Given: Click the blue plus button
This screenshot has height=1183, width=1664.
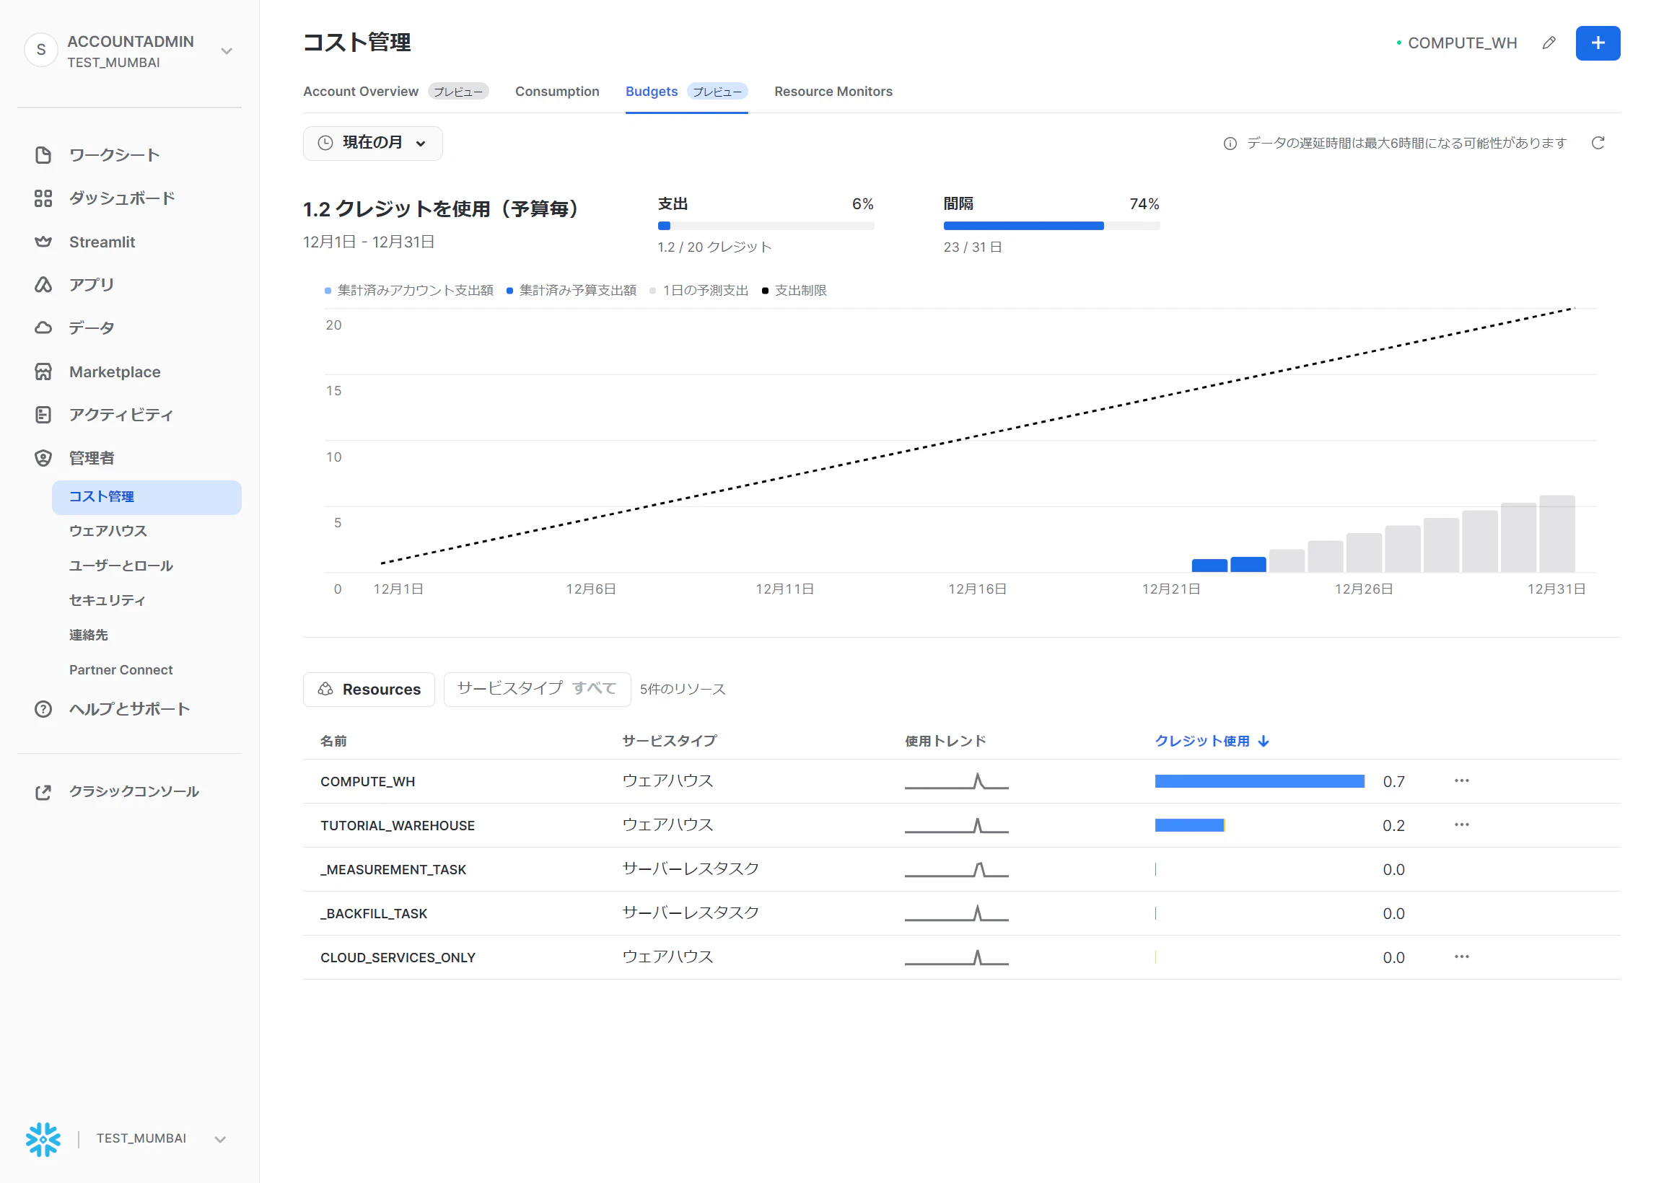Looking at the screenshot, I should pos(1598,43).
